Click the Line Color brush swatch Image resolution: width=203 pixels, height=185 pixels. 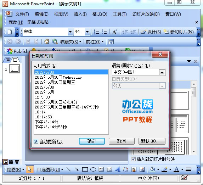[165, 169]
